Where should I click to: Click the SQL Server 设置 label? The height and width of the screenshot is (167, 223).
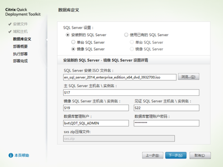click(78, 28)
